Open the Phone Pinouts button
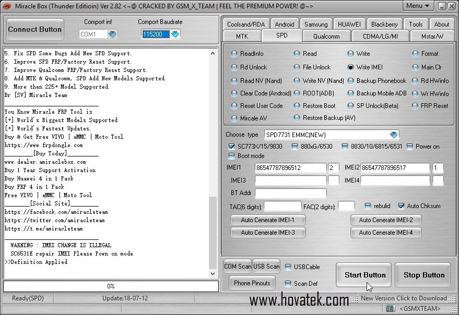459x315 pixels. click(x=252, y=283)
